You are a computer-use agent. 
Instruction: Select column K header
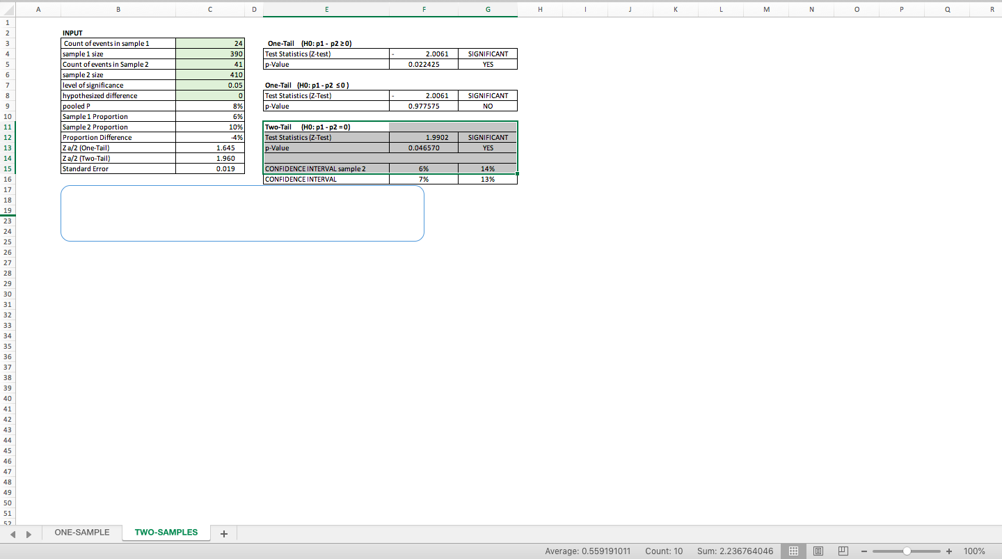click(676, 10)
